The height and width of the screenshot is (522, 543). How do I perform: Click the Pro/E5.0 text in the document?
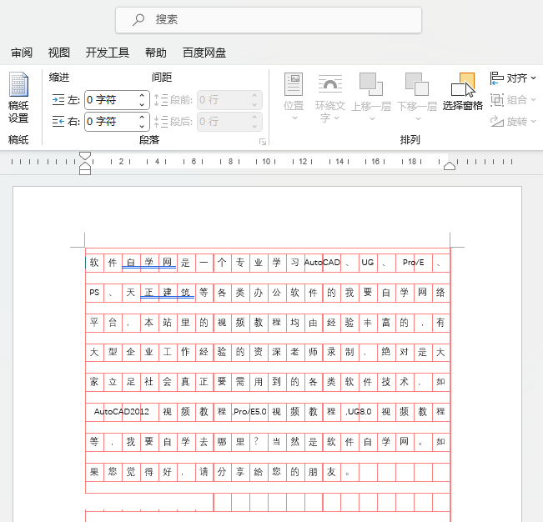point(249,412)
